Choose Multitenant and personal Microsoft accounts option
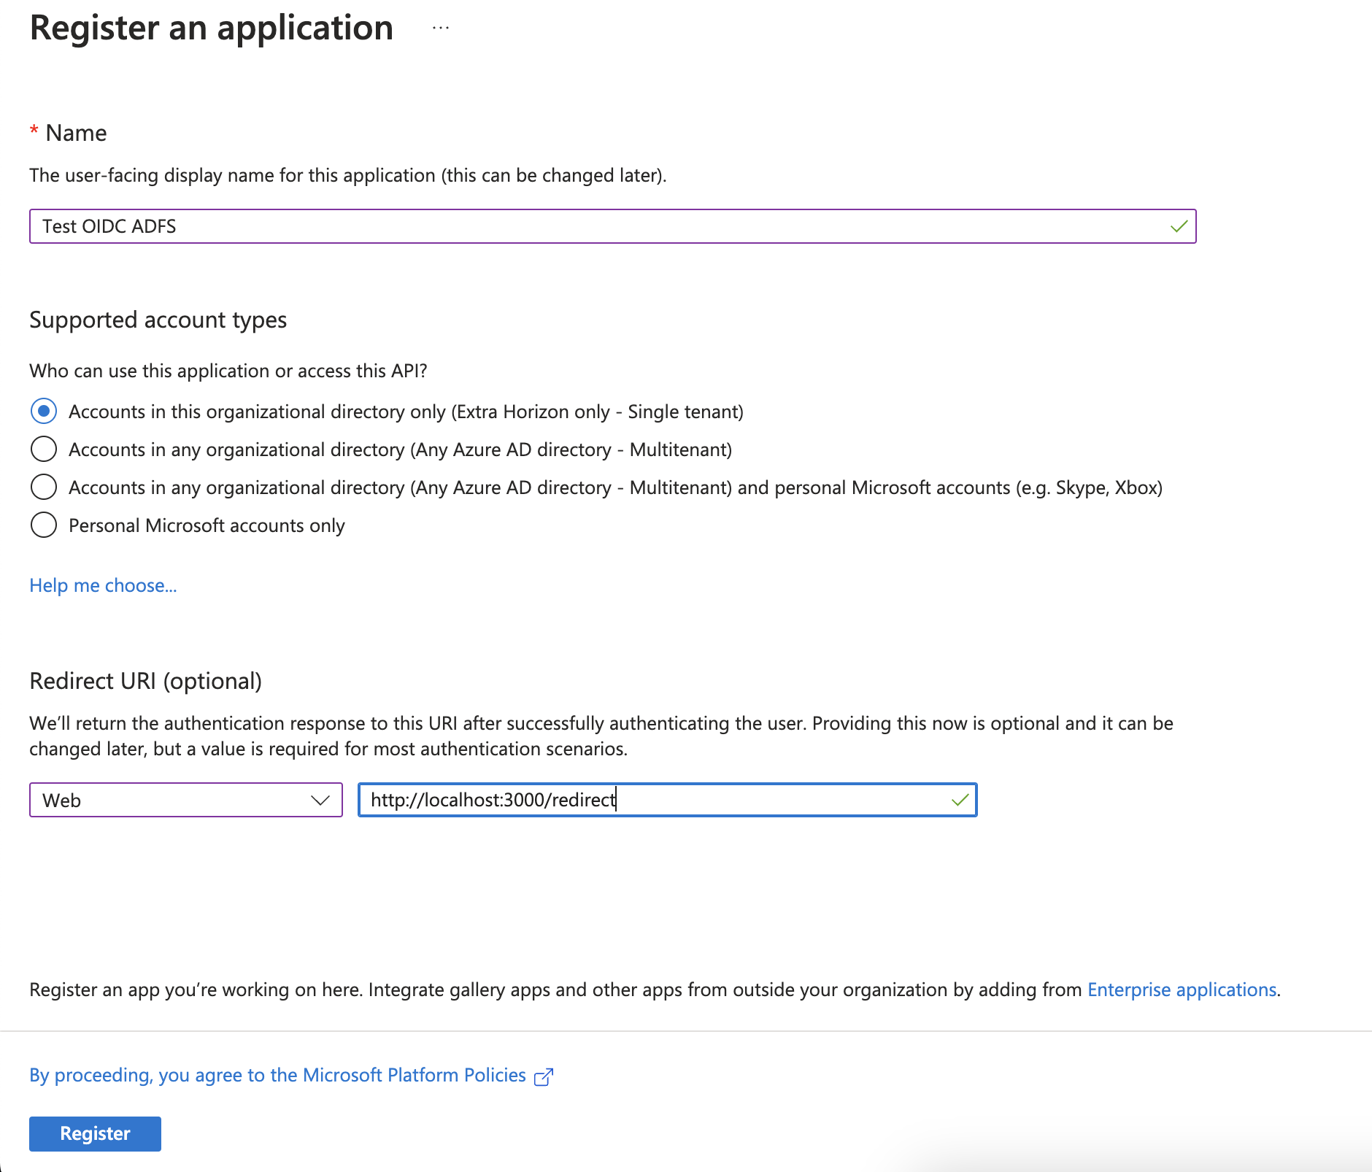Screen dimensions: 1372x1172 (x=44, y=487)
